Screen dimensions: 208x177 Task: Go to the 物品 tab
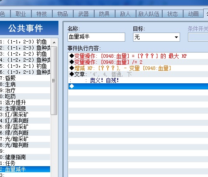coord(63,14)
